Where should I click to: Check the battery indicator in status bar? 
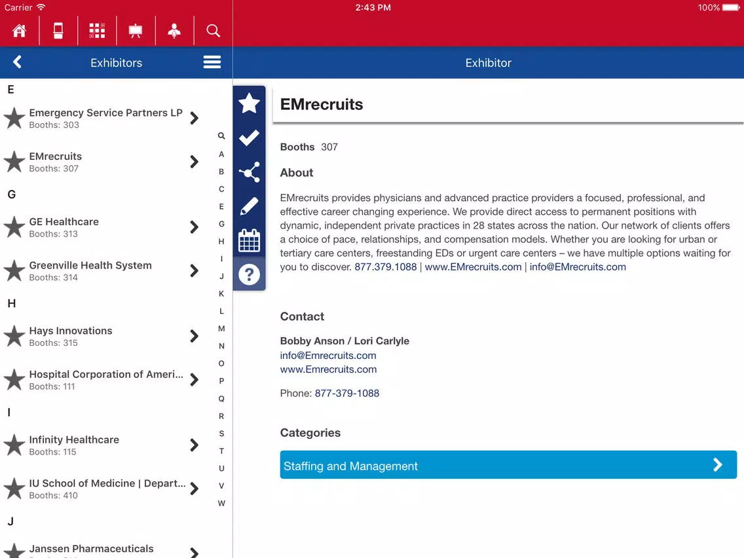[x=731, y=7]
